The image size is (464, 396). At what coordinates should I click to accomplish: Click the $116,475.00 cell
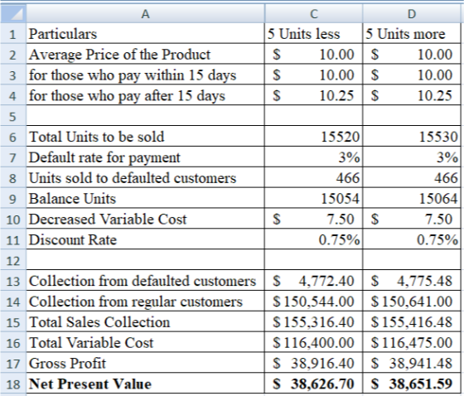point(412,342)
